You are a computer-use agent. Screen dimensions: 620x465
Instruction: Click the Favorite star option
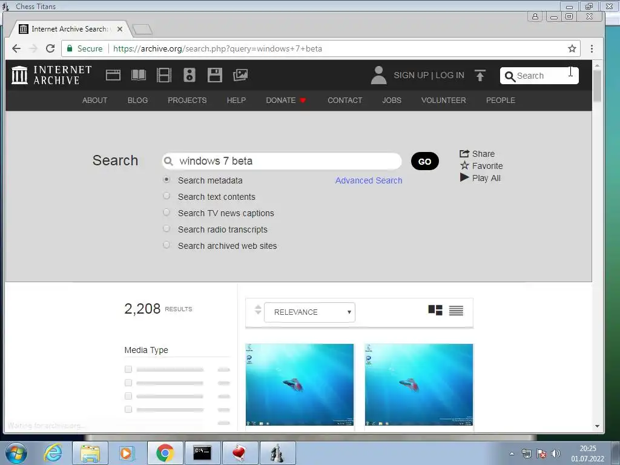(481, 166)
